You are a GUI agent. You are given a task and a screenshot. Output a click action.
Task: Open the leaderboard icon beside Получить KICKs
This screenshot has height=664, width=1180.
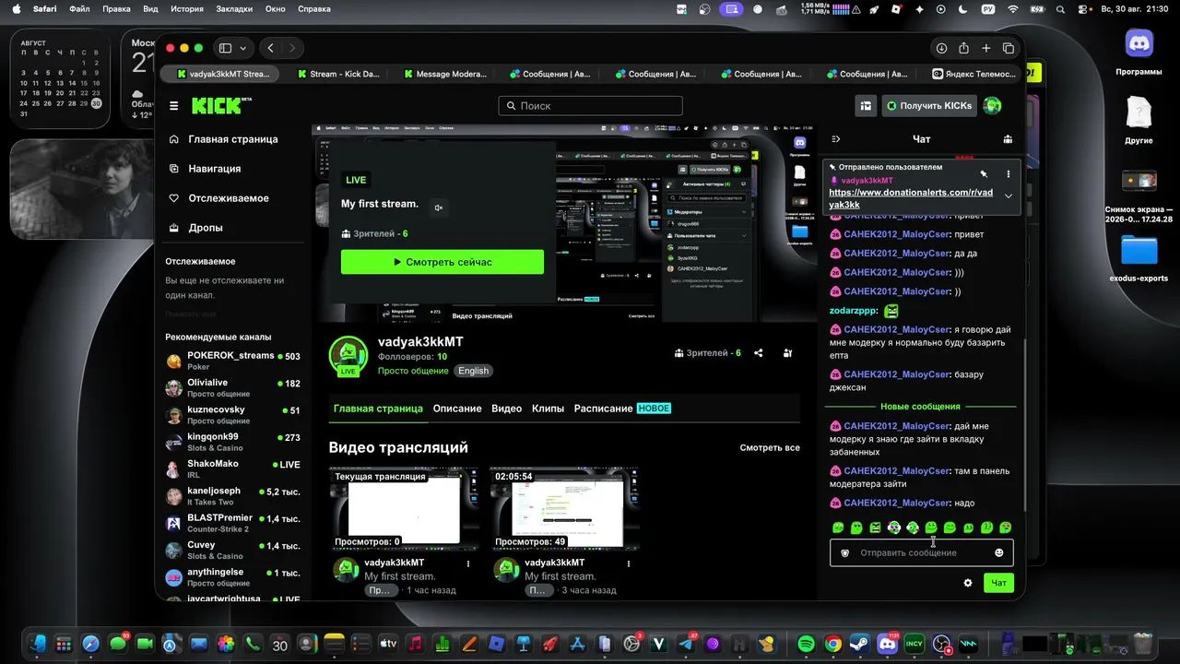866,106
